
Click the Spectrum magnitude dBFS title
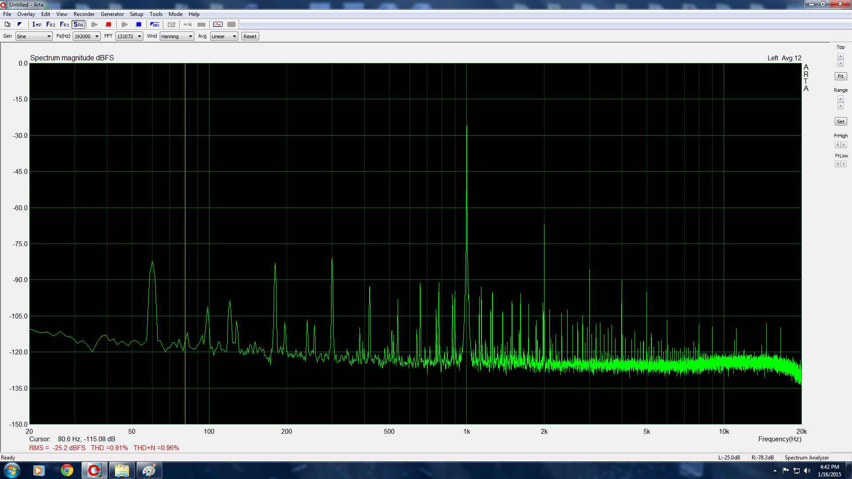[x=72, y=58]
